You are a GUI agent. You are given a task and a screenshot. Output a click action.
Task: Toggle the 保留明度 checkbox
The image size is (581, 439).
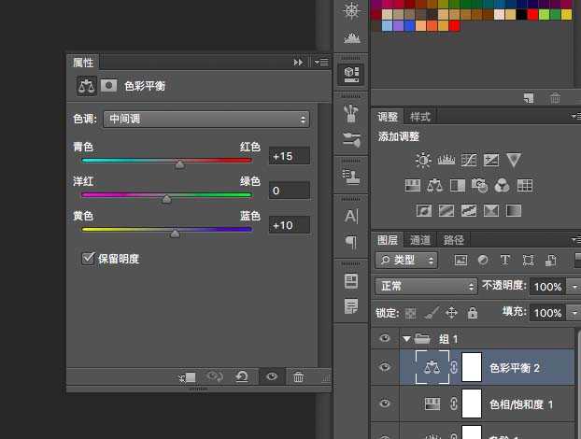click(90, 258)
